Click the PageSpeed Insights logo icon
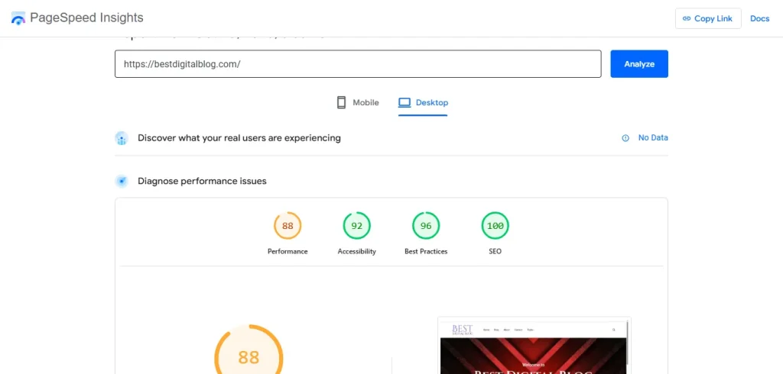The width and height of the screenshot is (783, 374). (18, 18)
